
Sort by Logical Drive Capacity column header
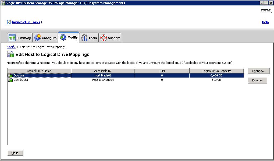click(x=216, y=71)
